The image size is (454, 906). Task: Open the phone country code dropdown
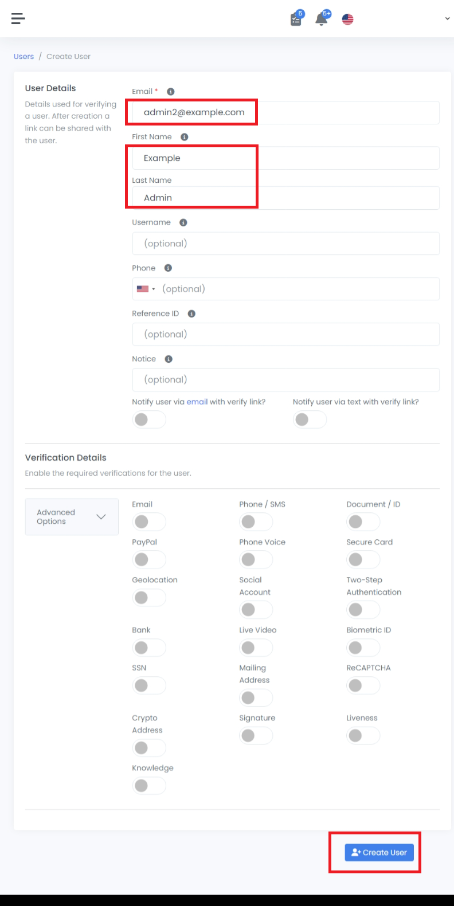point(146,289)
